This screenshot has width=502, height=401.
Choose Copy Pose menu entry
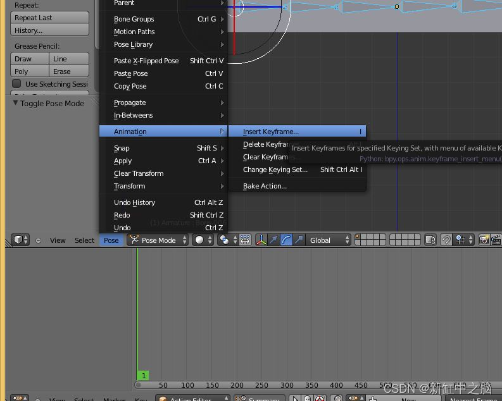pos(163,86)
